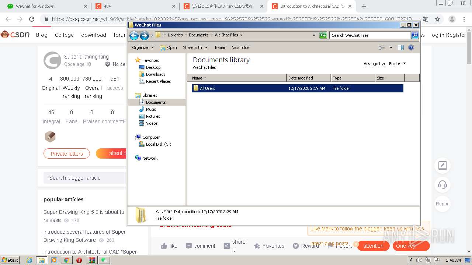Screen dimensions: 472x265
Task: Switch to the 404 browser tab
Action: (135, 6)
